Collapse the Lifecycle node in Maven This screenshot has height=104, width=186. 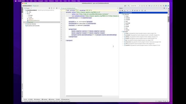121,14
